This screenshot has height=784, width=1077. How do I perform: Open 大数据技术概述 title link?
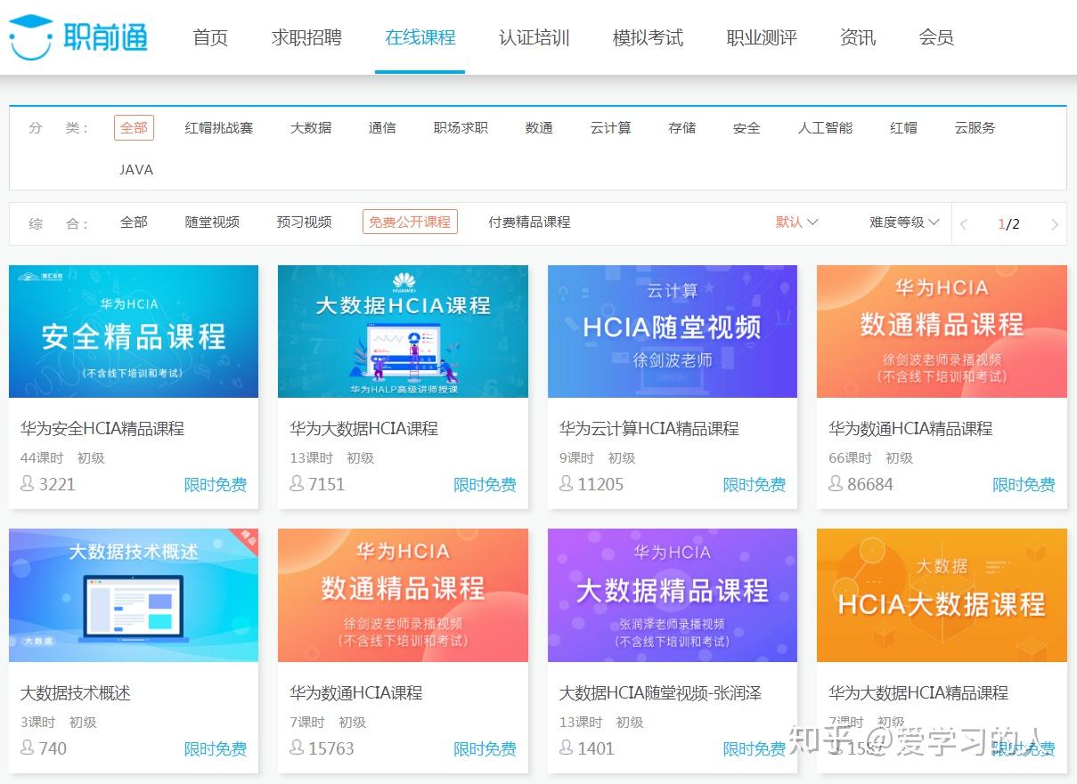[x=76, y=692]
